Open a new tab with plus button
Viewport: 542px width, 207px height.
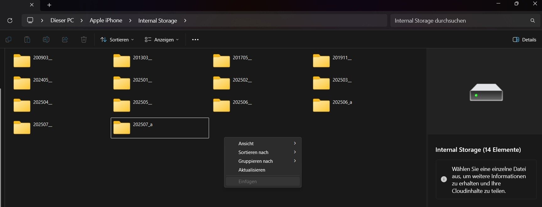[49, 5]
